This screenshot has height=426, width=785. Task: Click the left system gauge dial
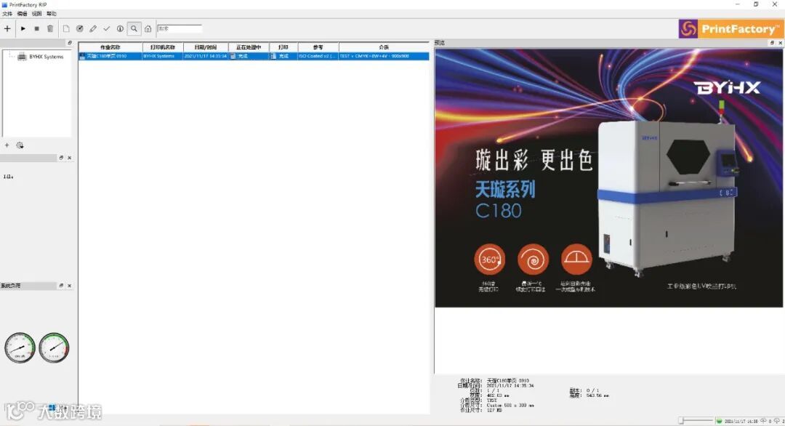pos(20,347)
